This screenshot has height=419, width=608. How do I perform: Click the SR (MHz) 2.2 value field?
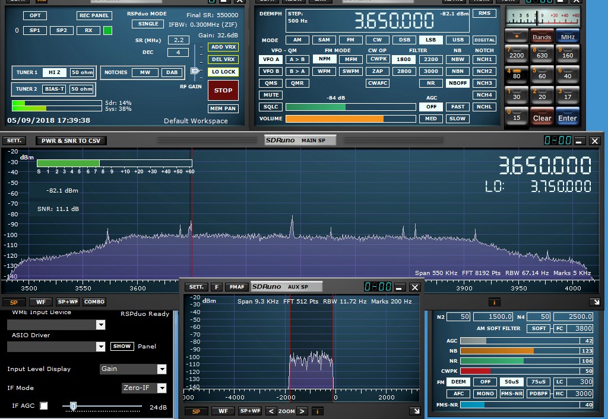[179, 40]
